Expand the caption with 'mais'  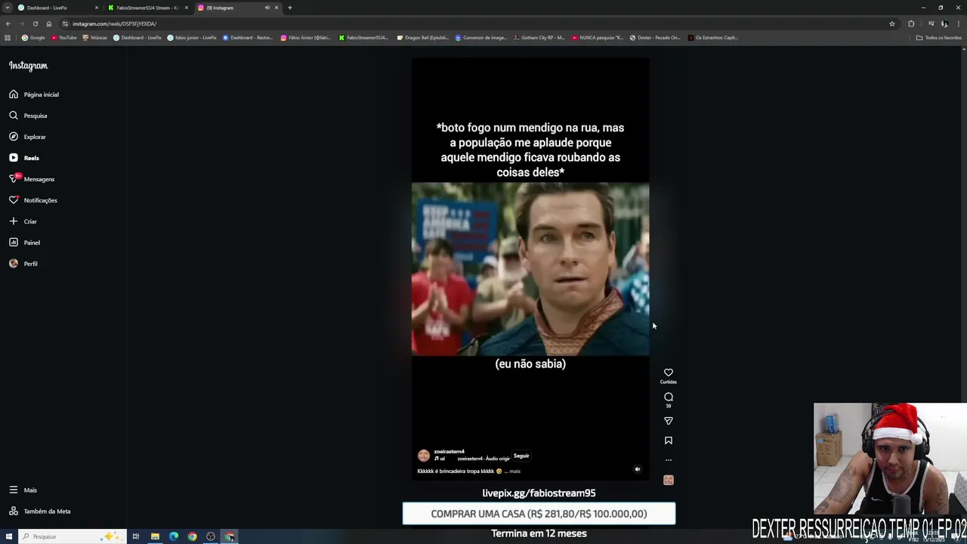(x=514, y=471)
